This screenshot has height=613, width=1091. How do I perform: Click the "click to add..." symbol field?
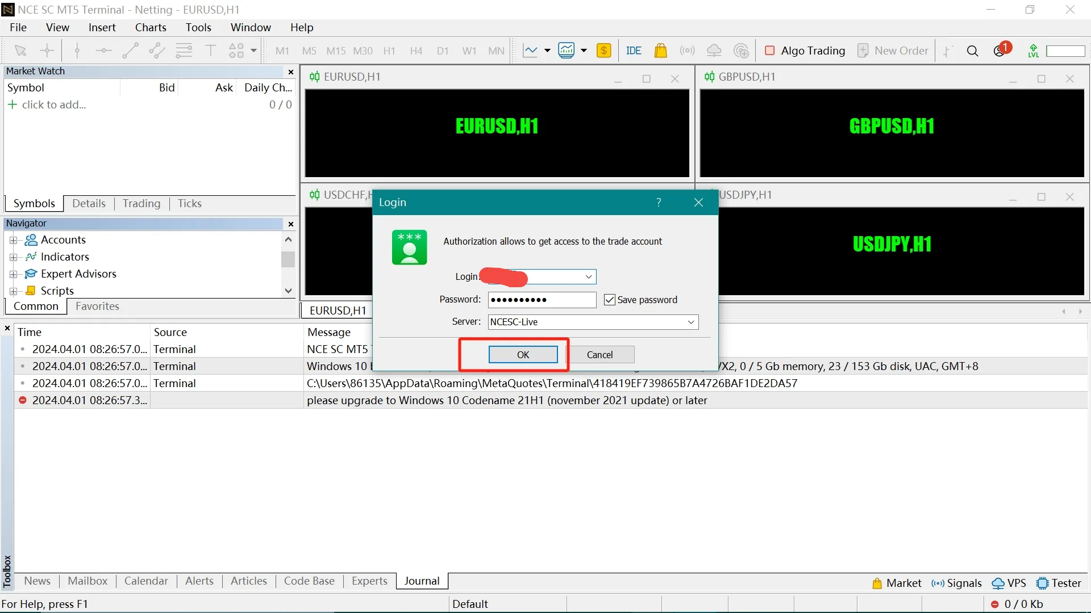click(x=54, y=105)
